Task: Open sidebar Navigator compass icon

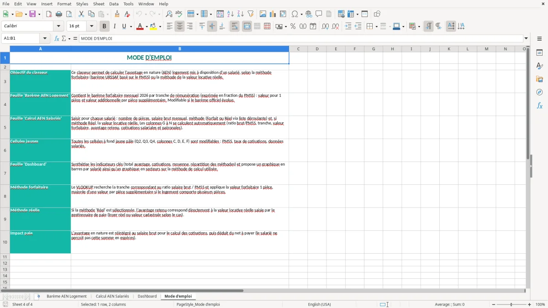Action: [x=539, y=92]
